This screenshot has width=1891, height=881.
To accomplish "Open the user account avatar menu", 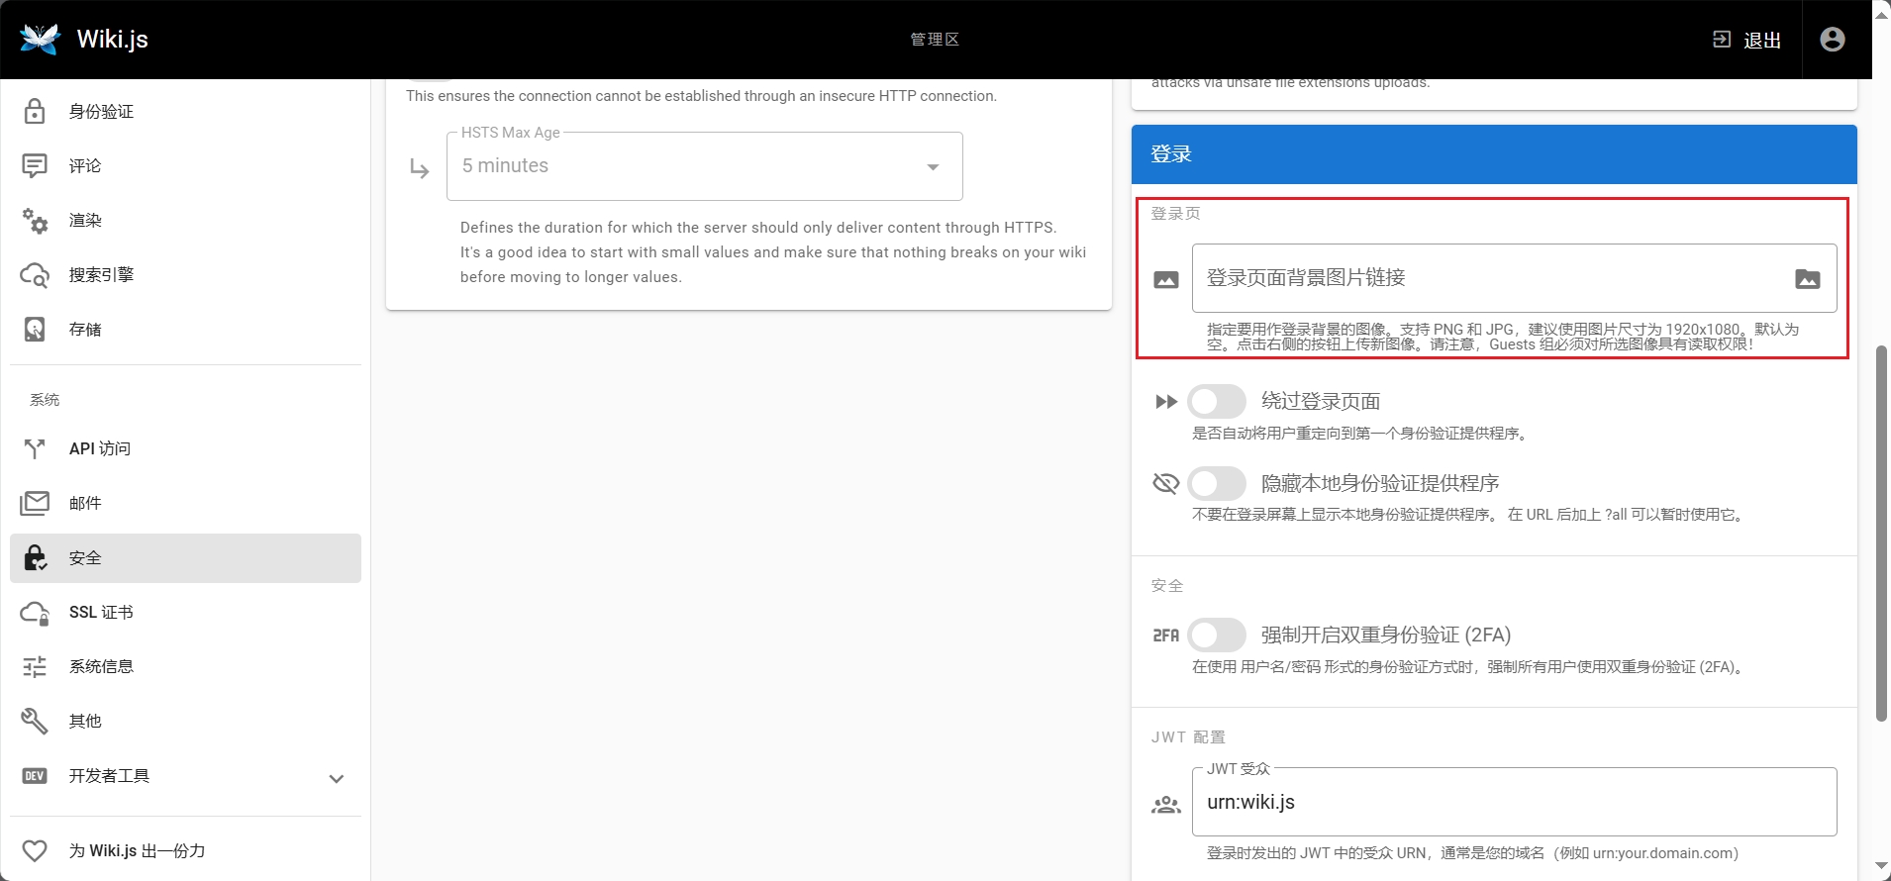I will [1832, 40].
